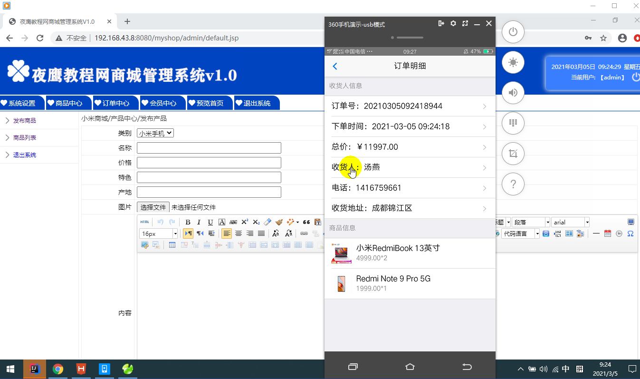Open 商品列表 in the left sidebar

pos(25,138)
